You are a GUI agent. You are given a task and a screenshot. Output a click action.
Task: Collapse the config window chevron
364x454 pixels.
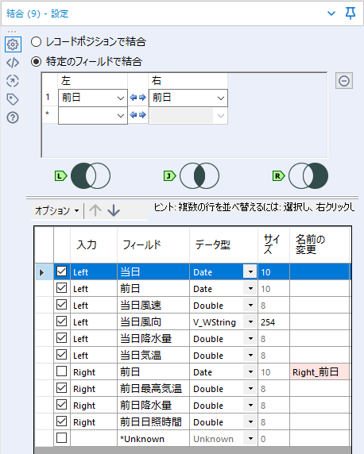pos(331,13)
